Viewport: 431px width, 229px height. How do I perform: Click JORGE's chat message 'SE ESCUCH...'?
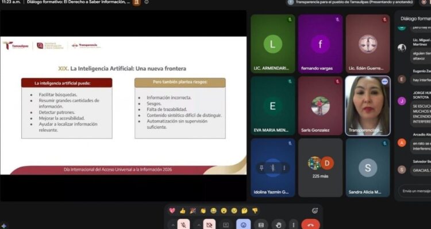tap(421, 114)
